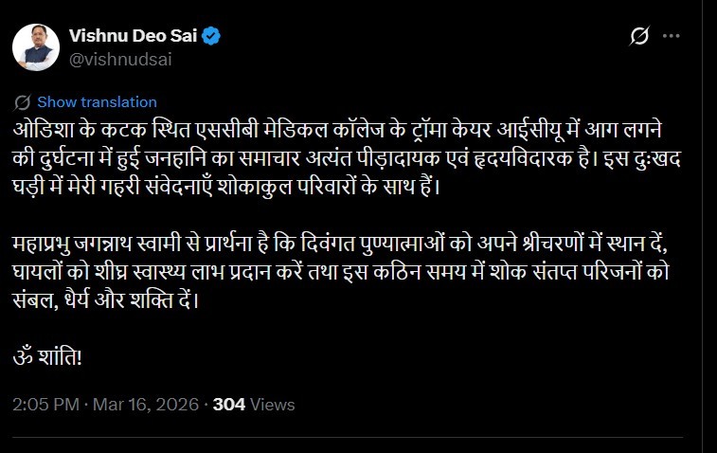This screenshot has width=717, height=453.
Task: Open the Grok explain-post icon
Action: 639,37
